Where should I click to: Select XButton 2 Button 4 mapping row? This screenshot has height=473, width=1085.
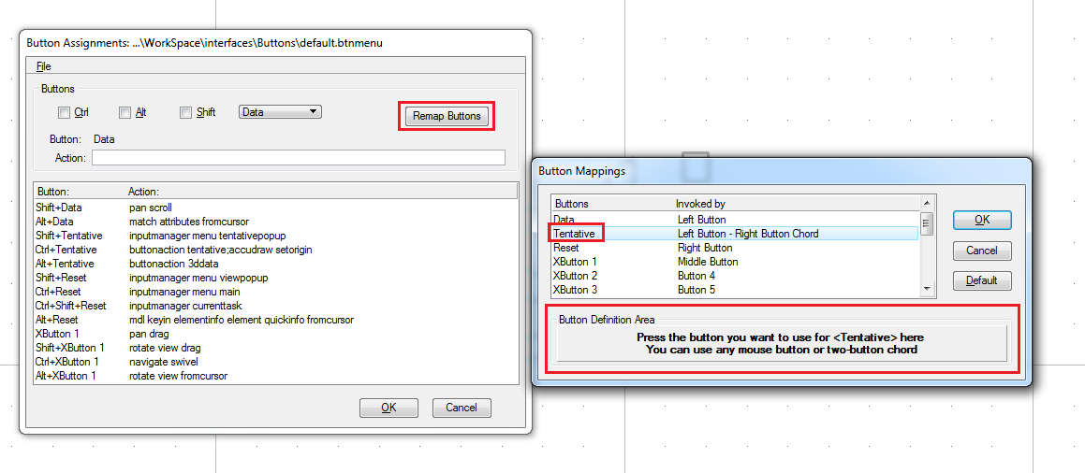735,276
